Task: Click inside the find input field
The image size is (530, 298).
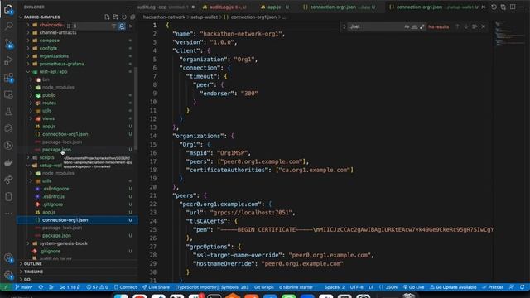Action: click(x=375, y=26)
